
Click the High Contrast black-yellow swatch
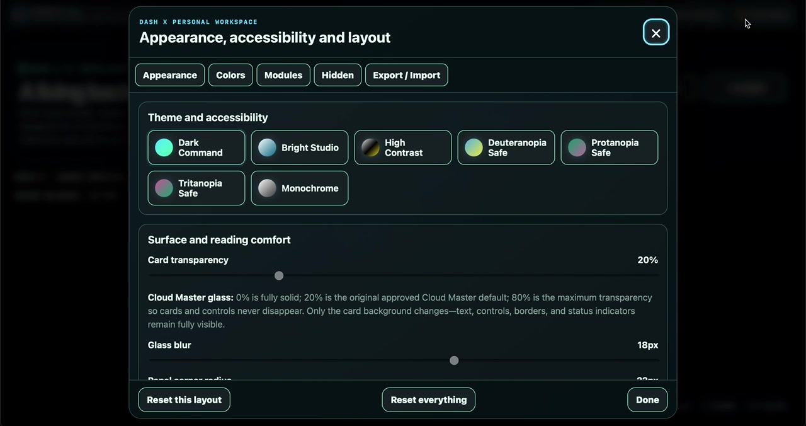coord(370,147)
